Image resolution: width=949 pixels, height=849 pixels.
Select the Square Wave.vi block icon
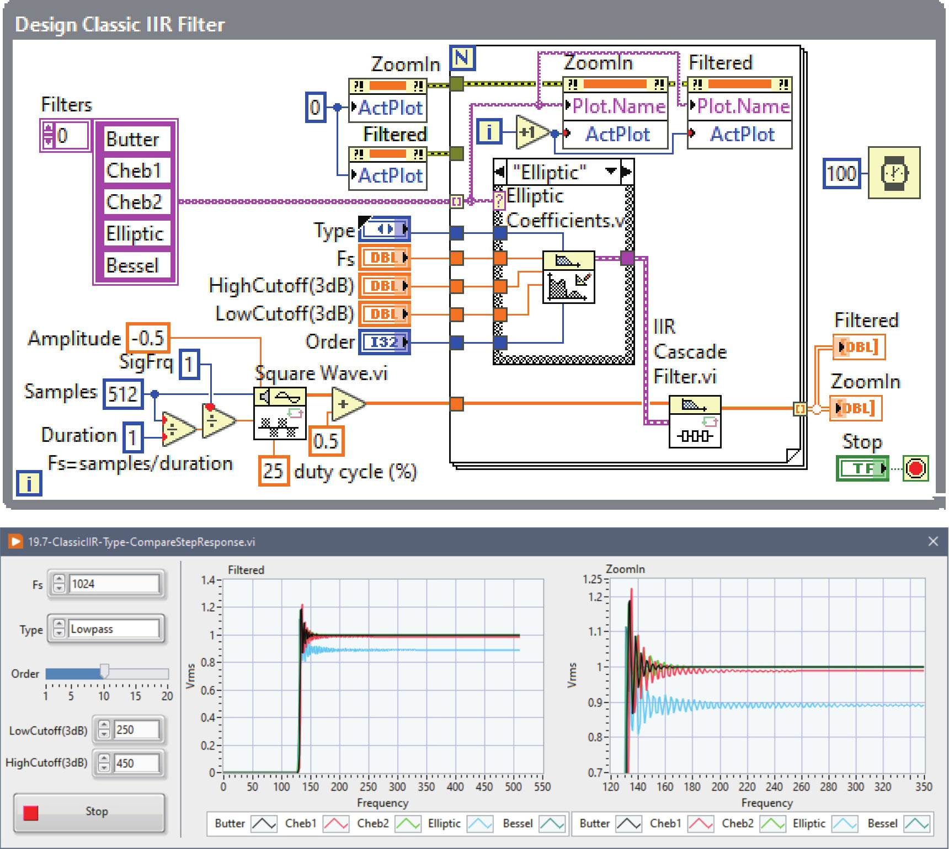tap(280, 413)
